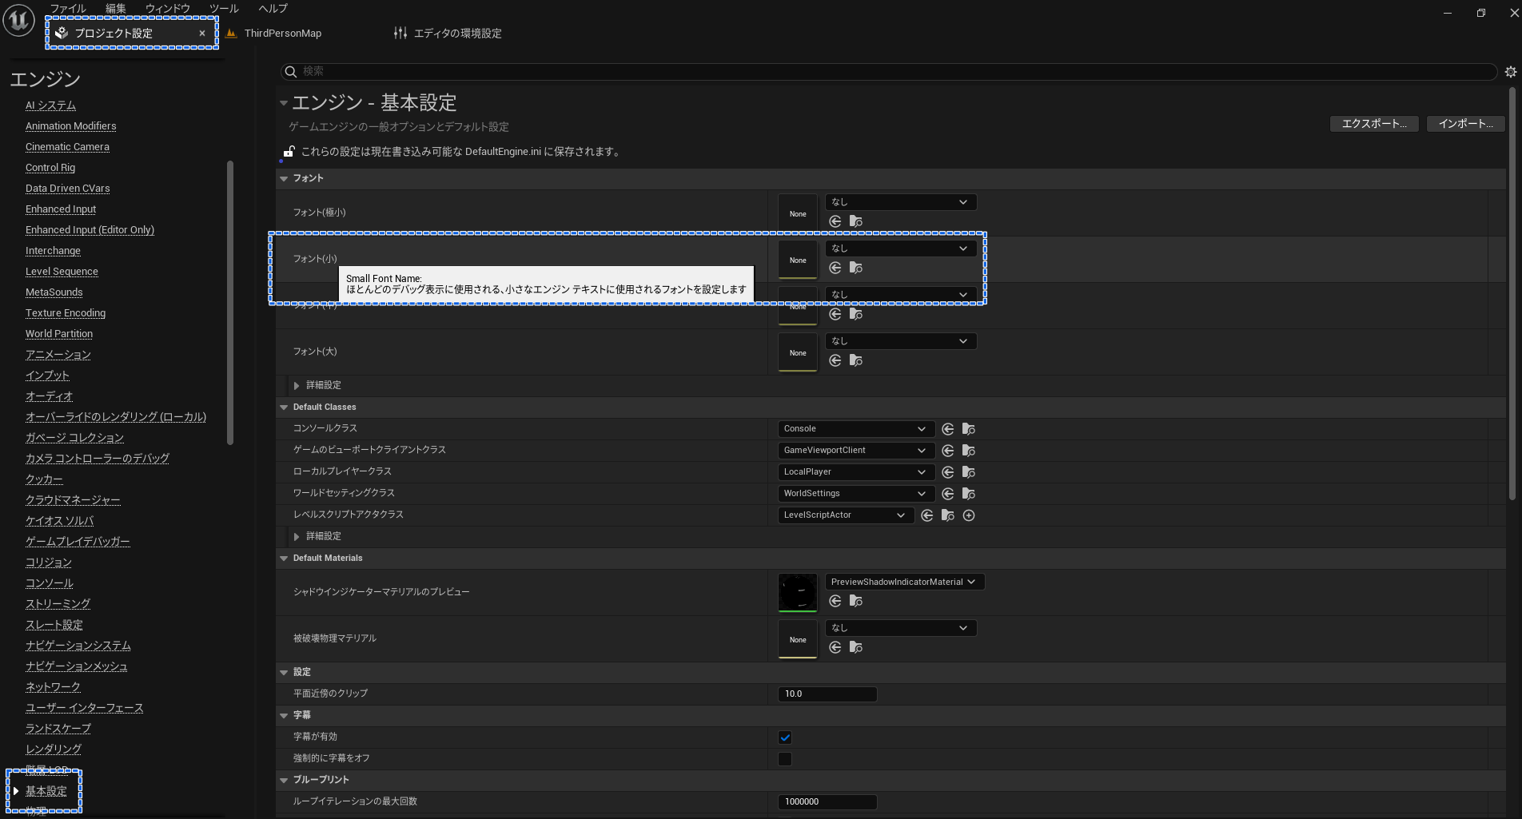
Task: Open フォント(極小) asset dropdown
Action: click(x=900, y=202)
